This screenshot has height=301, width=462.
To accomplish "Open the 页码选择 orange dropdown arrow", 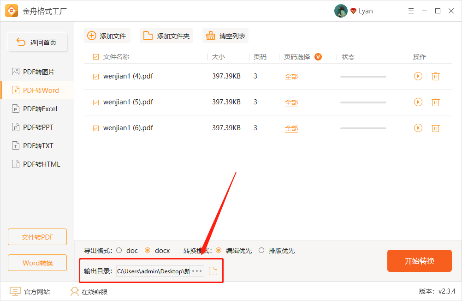I will pos(318,57).
